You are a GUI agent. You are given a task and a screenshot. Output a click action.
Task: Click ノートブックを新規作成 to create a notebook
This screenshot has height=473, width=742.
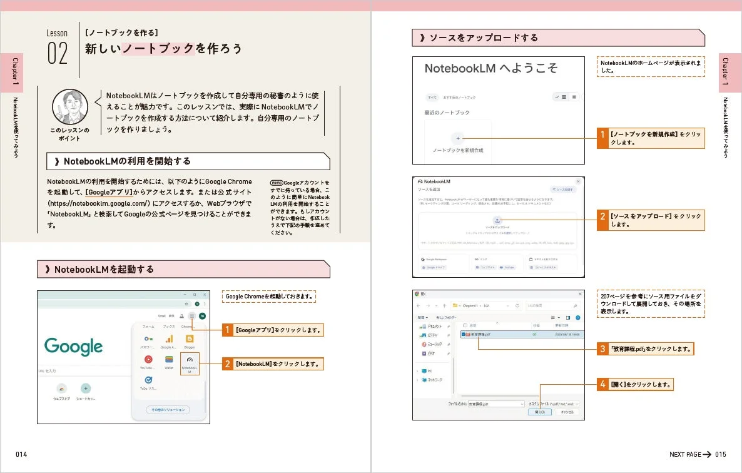tap(458, 138)
